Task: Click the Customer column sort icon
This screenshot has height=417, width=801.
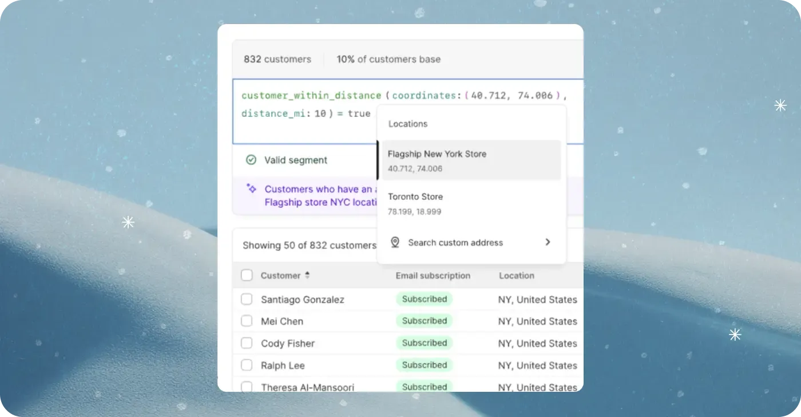Action: [x=307, y=276]
